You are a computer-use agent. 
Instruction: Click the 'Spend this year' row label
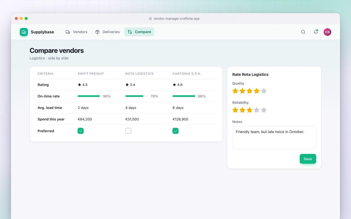[51, 119]
